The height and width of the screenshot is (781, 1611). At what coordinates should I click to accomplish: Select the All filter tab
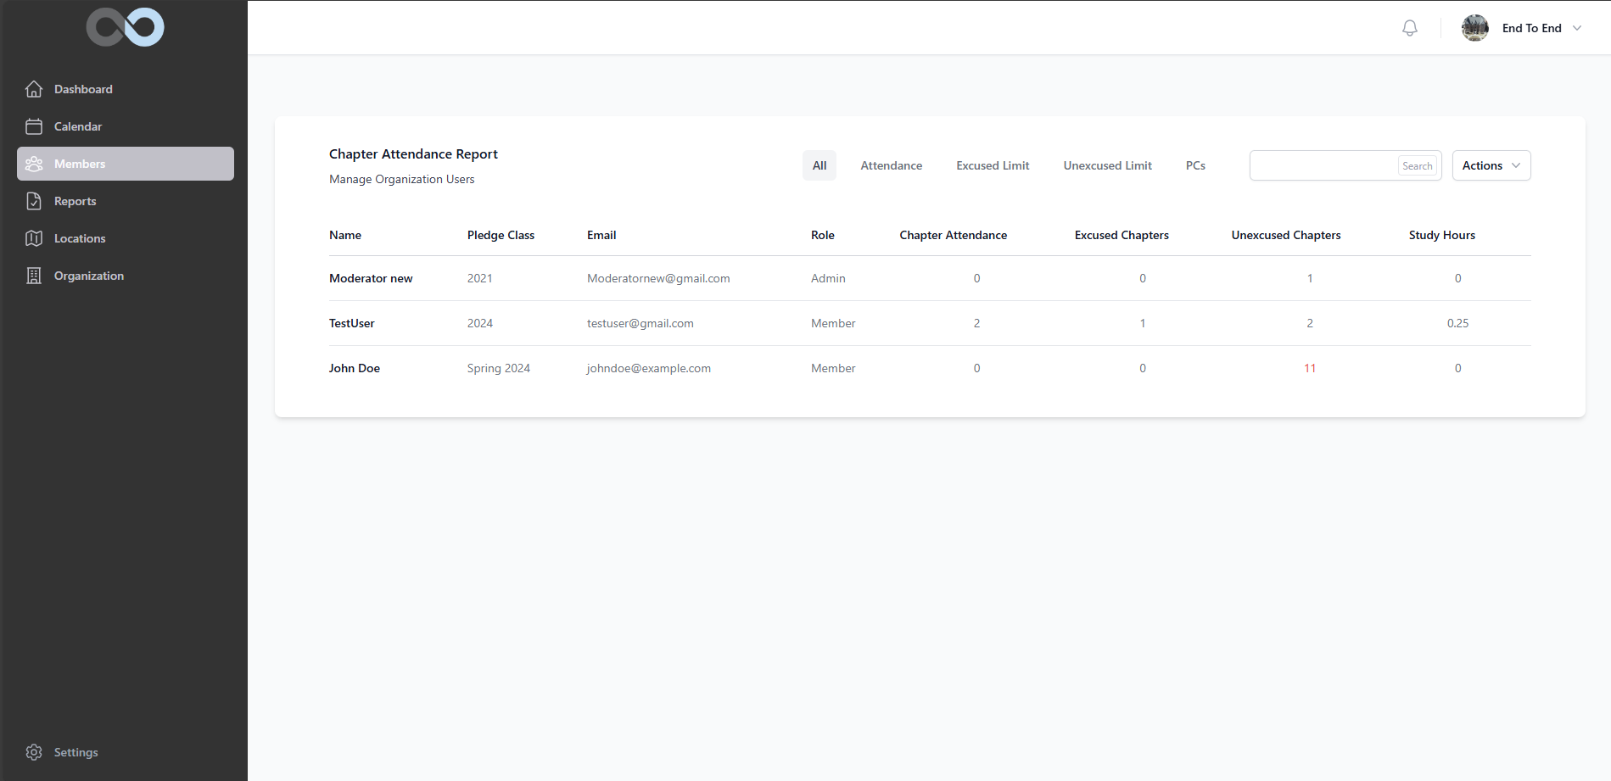[819, 165]
